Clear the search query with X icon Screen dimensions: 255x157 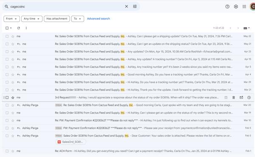[x=126, y=6]
